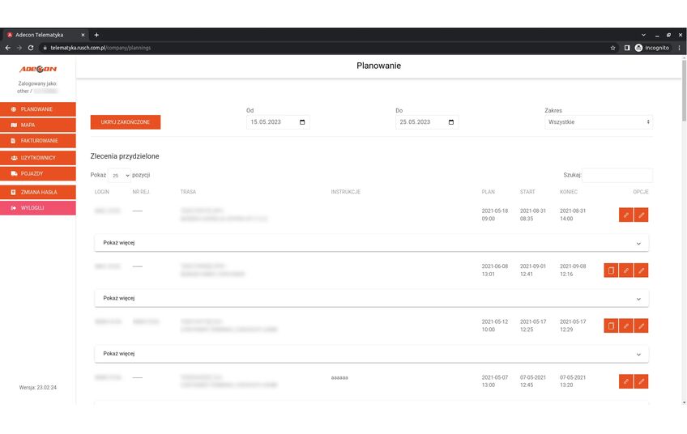Click the browser forward arrow
This screenshot has width=687, height=434.
pos(19,48)
